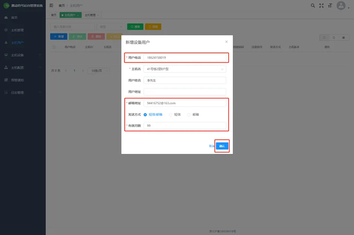This screenshot has width=354, height=235.
Task: Cancel the dialog with the 取消 button
Action: tap(211, 146)
